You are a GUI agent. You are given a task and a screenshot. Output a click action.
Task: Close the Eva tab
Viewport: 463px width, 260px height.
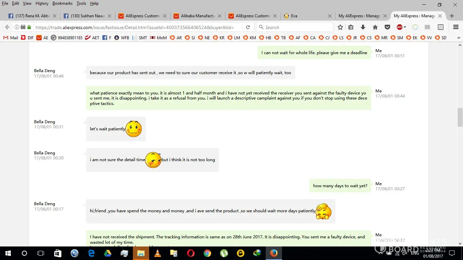(x=330, y=16)
